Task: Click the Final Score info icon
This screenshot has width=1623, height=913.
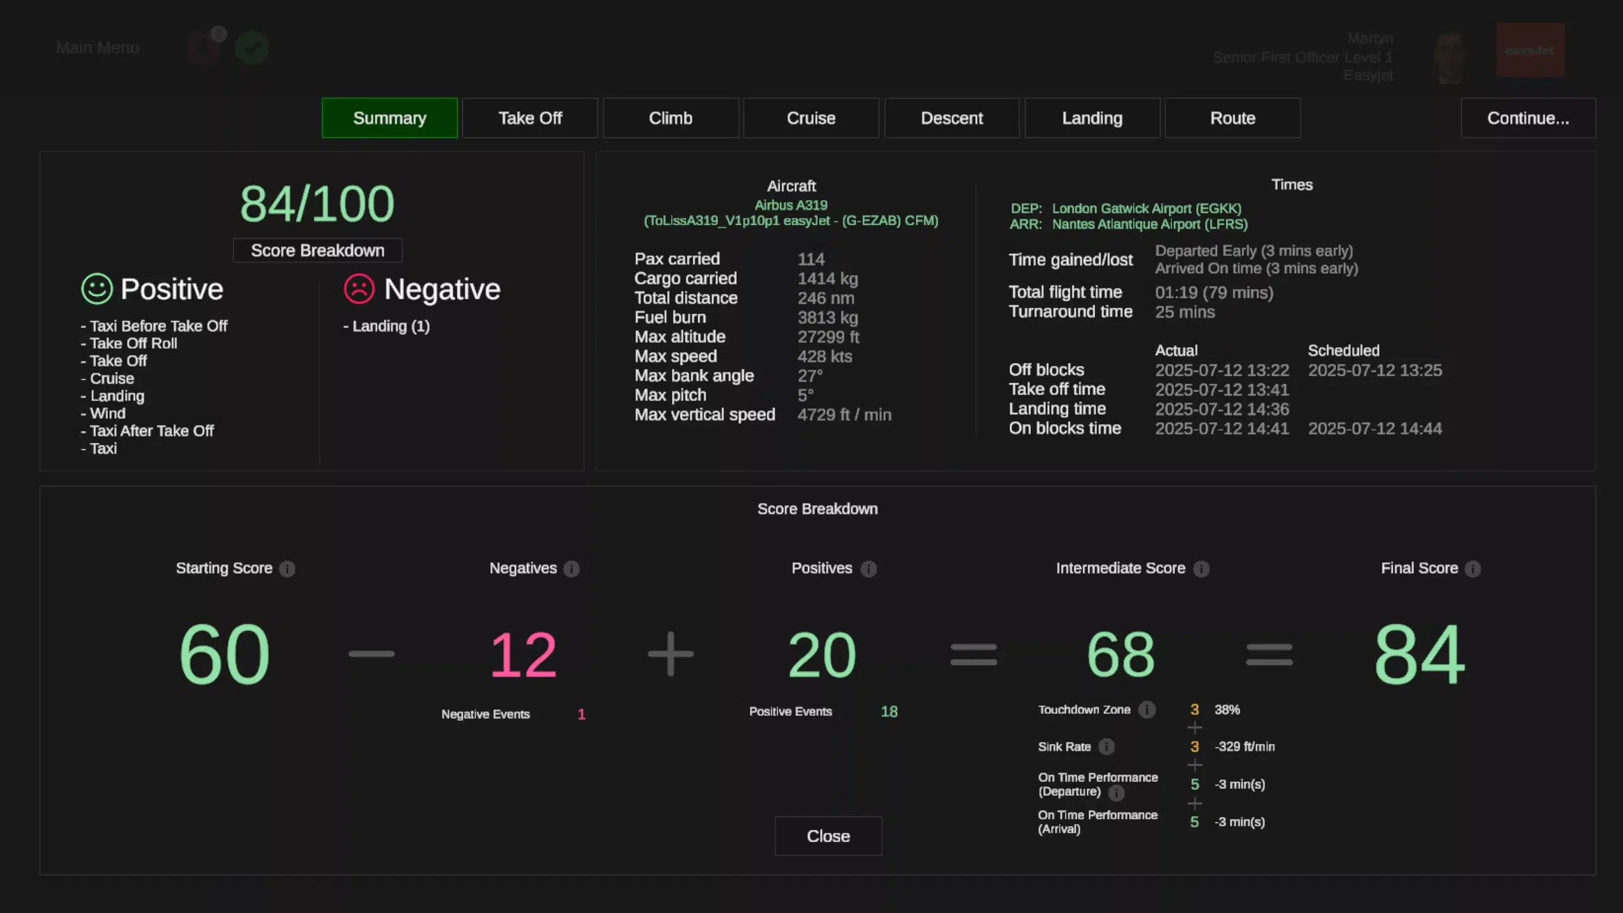Action: click(1473, 569)
